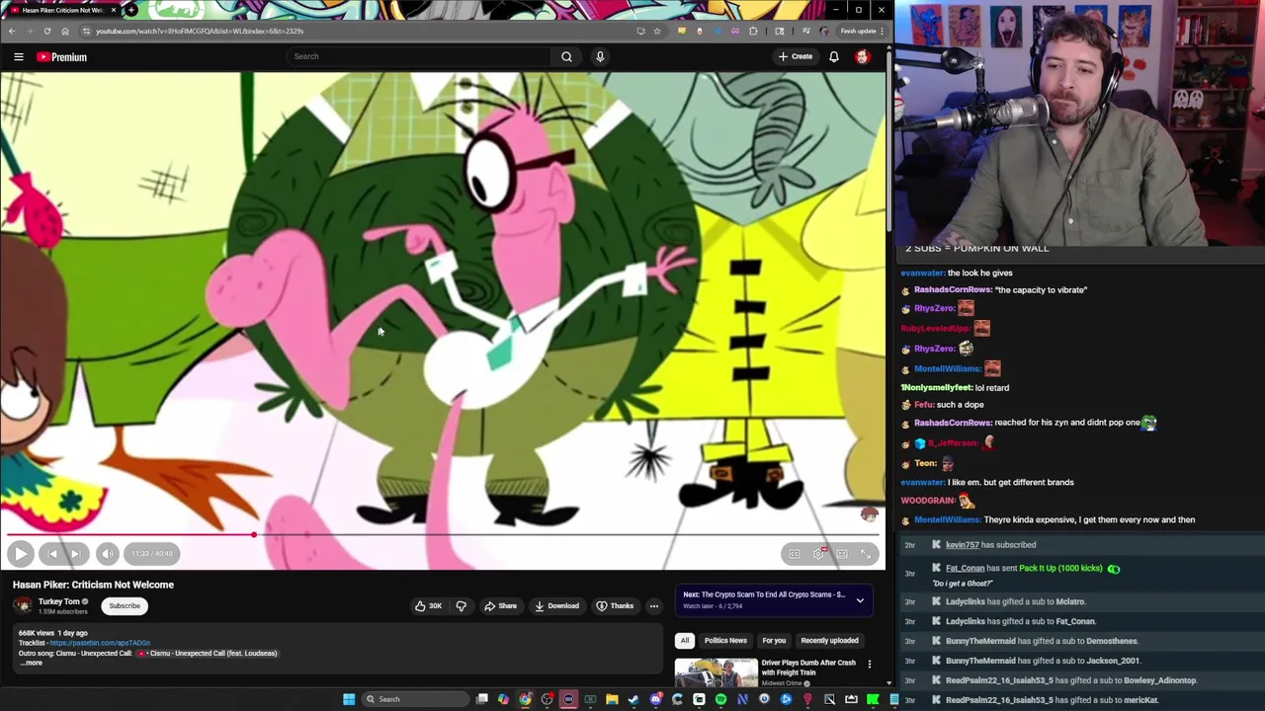
Task: Open Driver Plays Dumb After Crash thumbnail
Action: (717, 672)
